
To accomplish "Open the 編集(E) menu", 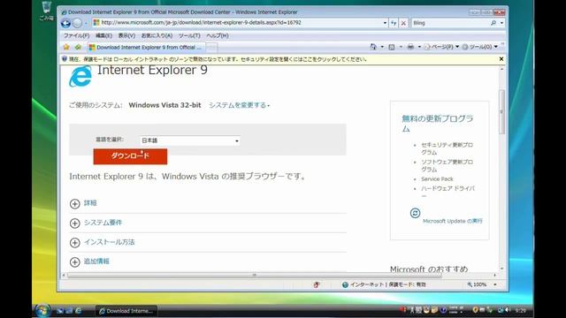I will 103,35.
